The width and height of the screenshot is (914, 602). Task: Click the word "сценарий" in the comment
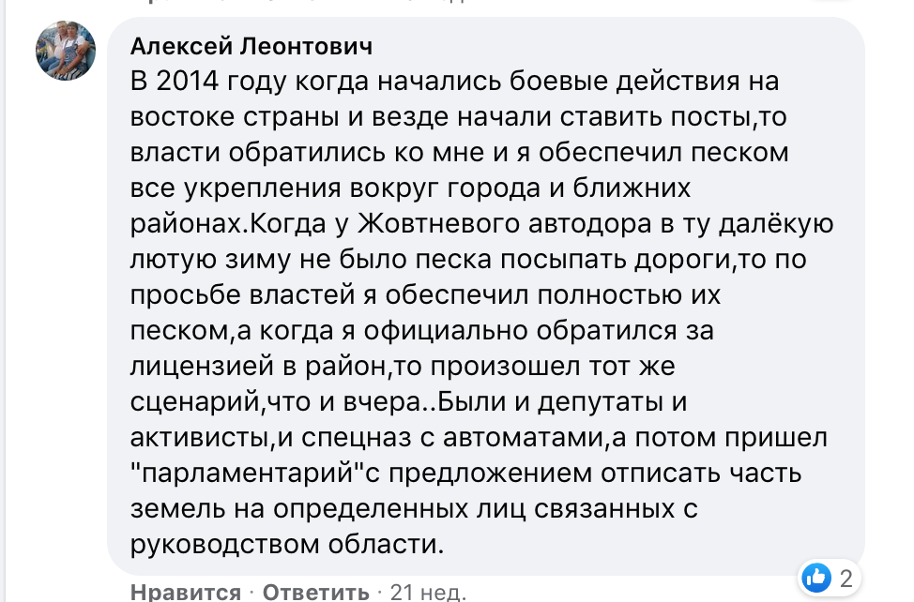pyautogui.click(x=194, y=401)
